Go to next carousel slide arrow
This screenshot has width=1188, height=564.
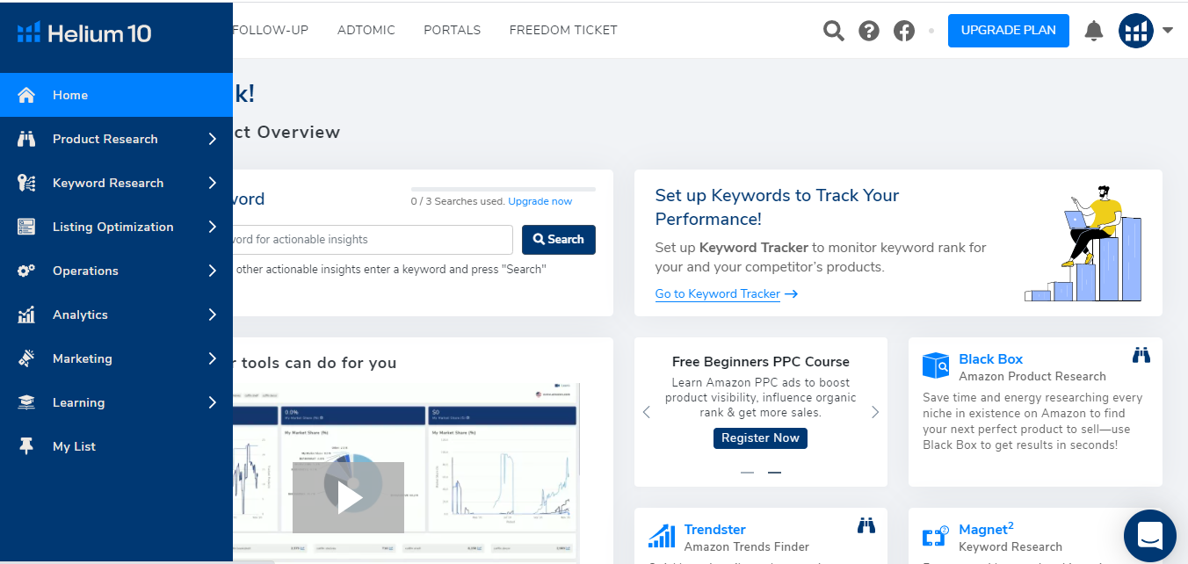(x=875, y=412)
